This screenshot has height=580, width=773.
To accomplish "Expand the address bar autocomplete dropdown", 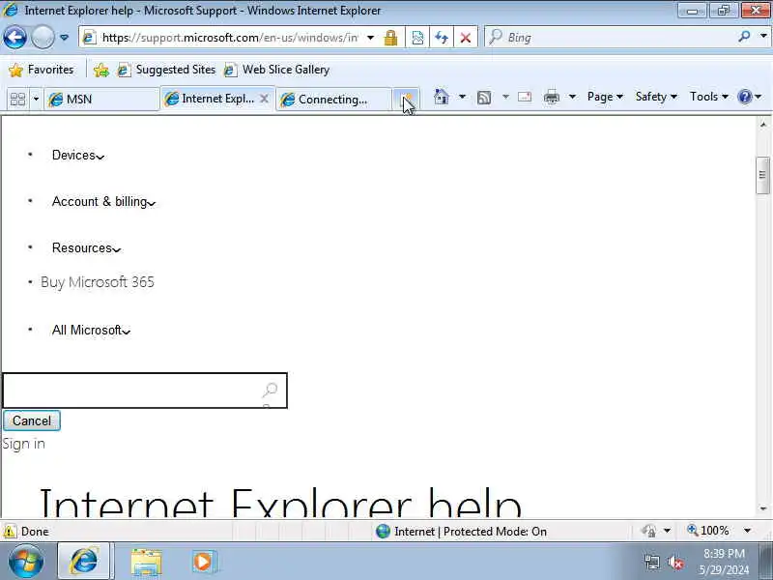I will click(370, 38).
